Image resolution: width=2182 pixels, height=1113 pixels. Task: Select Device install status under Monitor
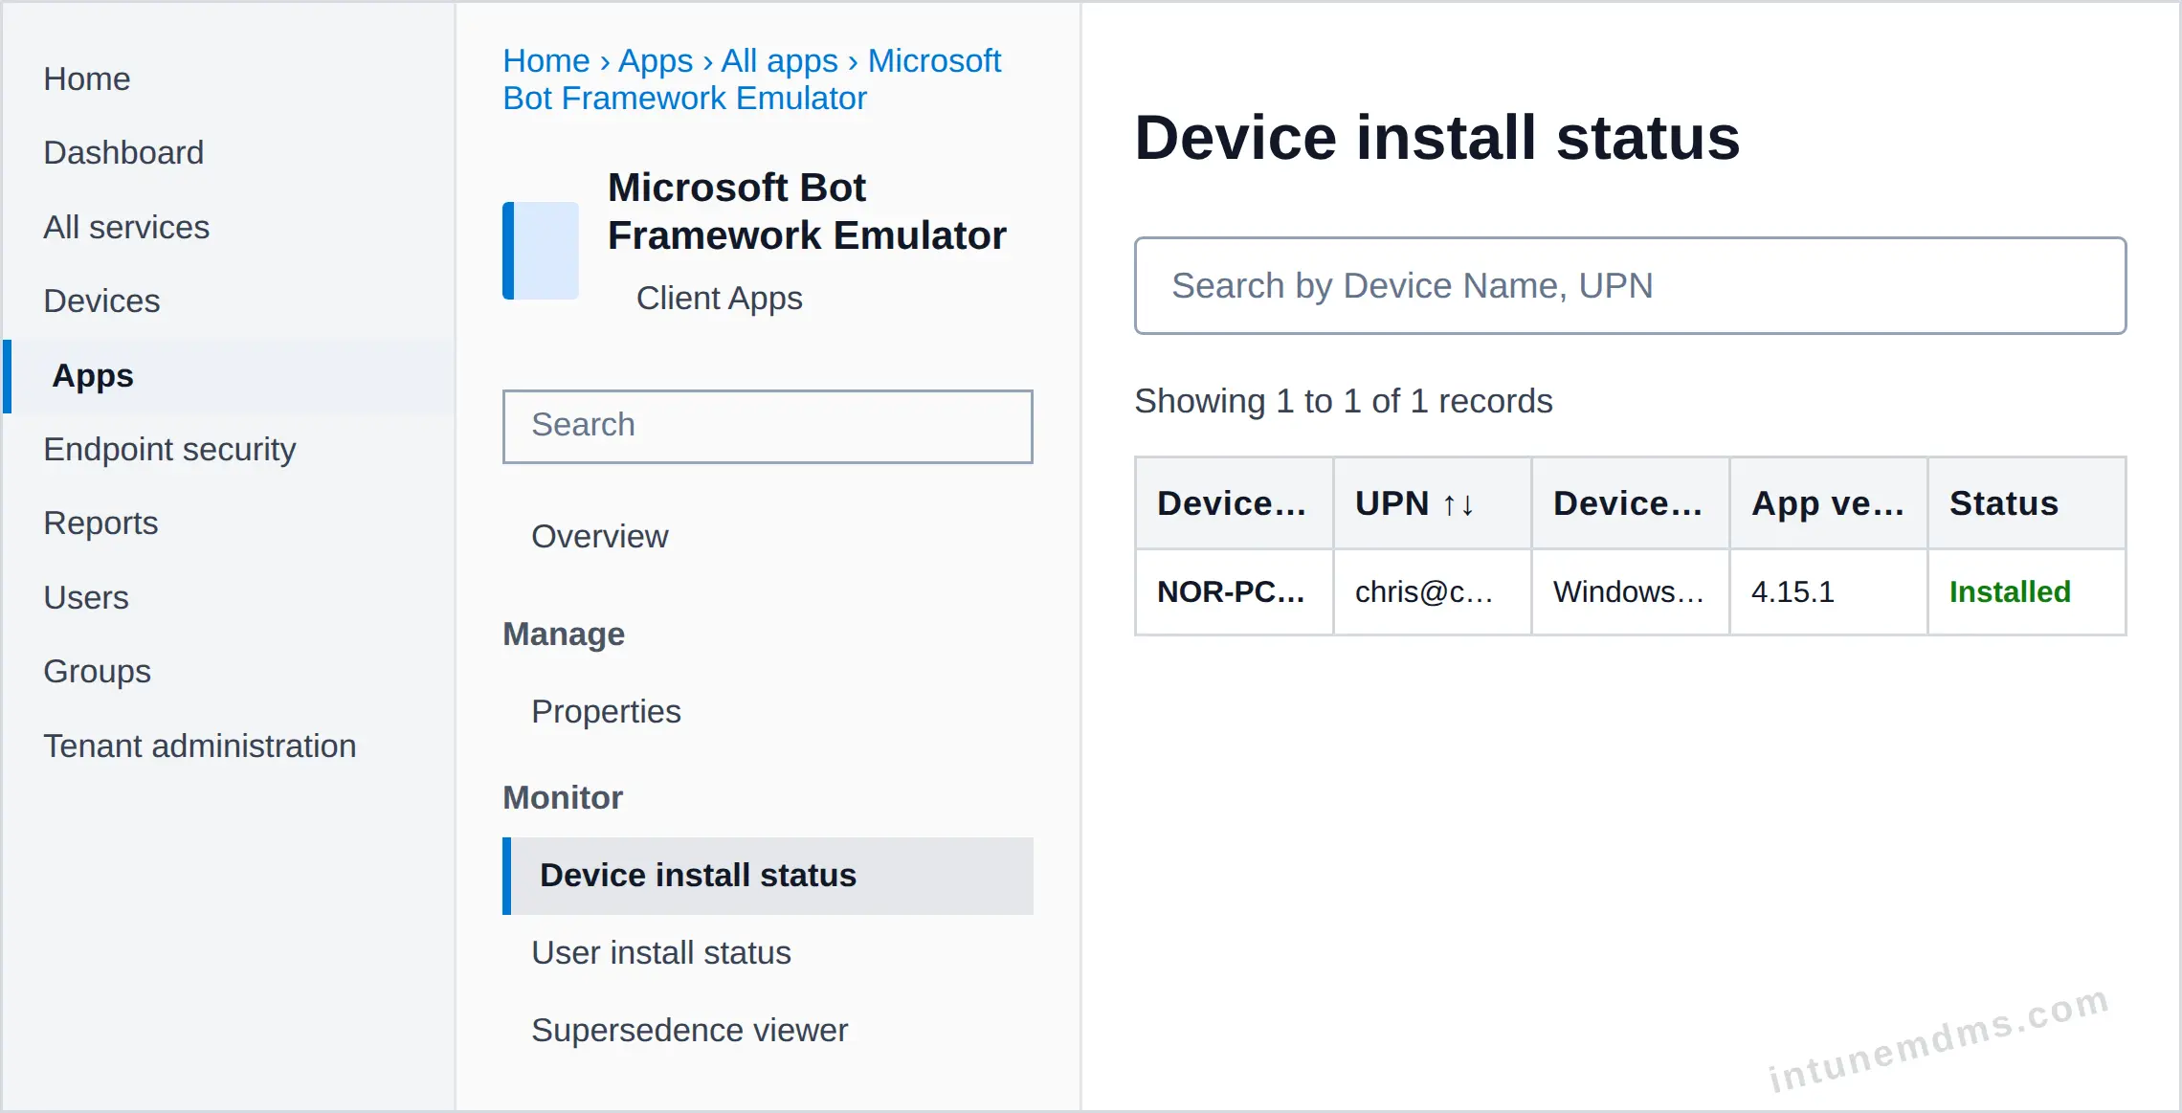point(768,876)
